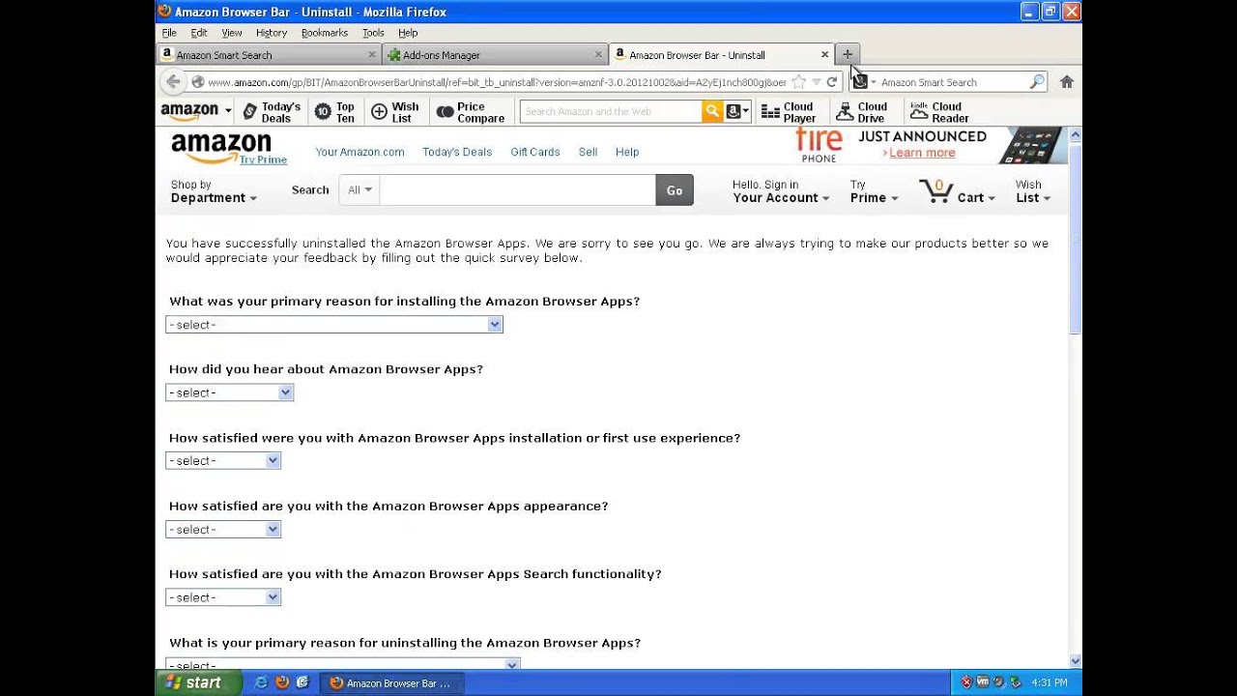Image resolution: width=1237 pixels, height=696 pixels.
Task: Click the URL address bar
Action: tap(497, 82)
